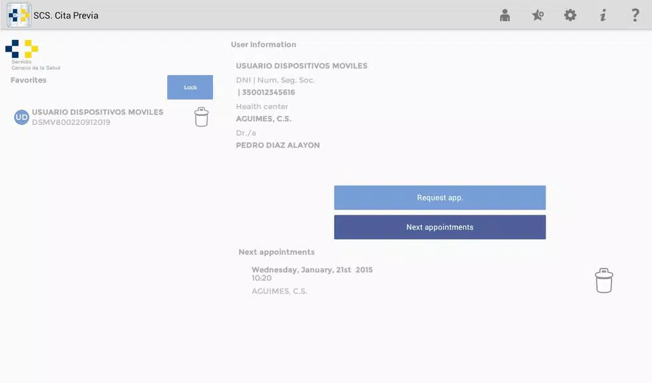652x383 pixels.
Task: Click the SCS Cita Previa logo
Action: tap(18, 15)
